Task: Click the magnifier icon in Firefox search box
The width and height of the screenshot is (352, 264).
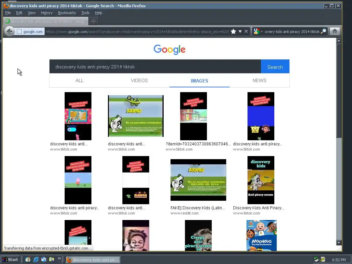Action: 323,31
